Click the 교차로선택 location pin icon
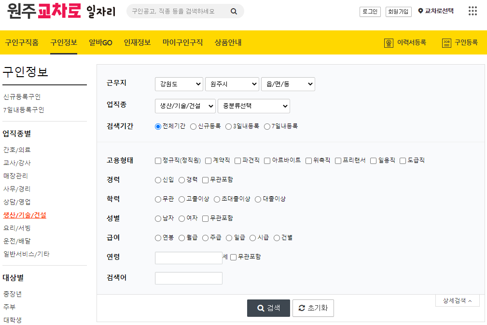The height and width of the screenshot is (325, 487). click(420, 11)
